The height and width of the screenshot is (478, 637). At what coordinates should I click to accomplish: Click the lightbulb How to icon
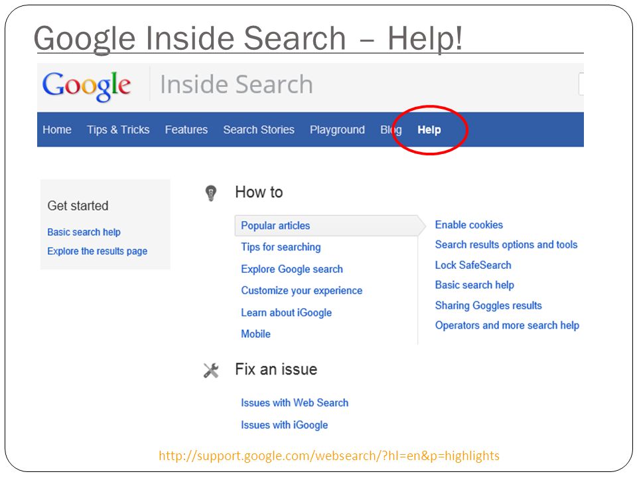(211, 193)
